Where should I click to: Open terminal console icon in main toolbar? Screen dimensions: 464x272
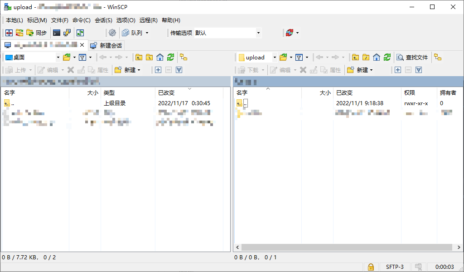[57, 33]
